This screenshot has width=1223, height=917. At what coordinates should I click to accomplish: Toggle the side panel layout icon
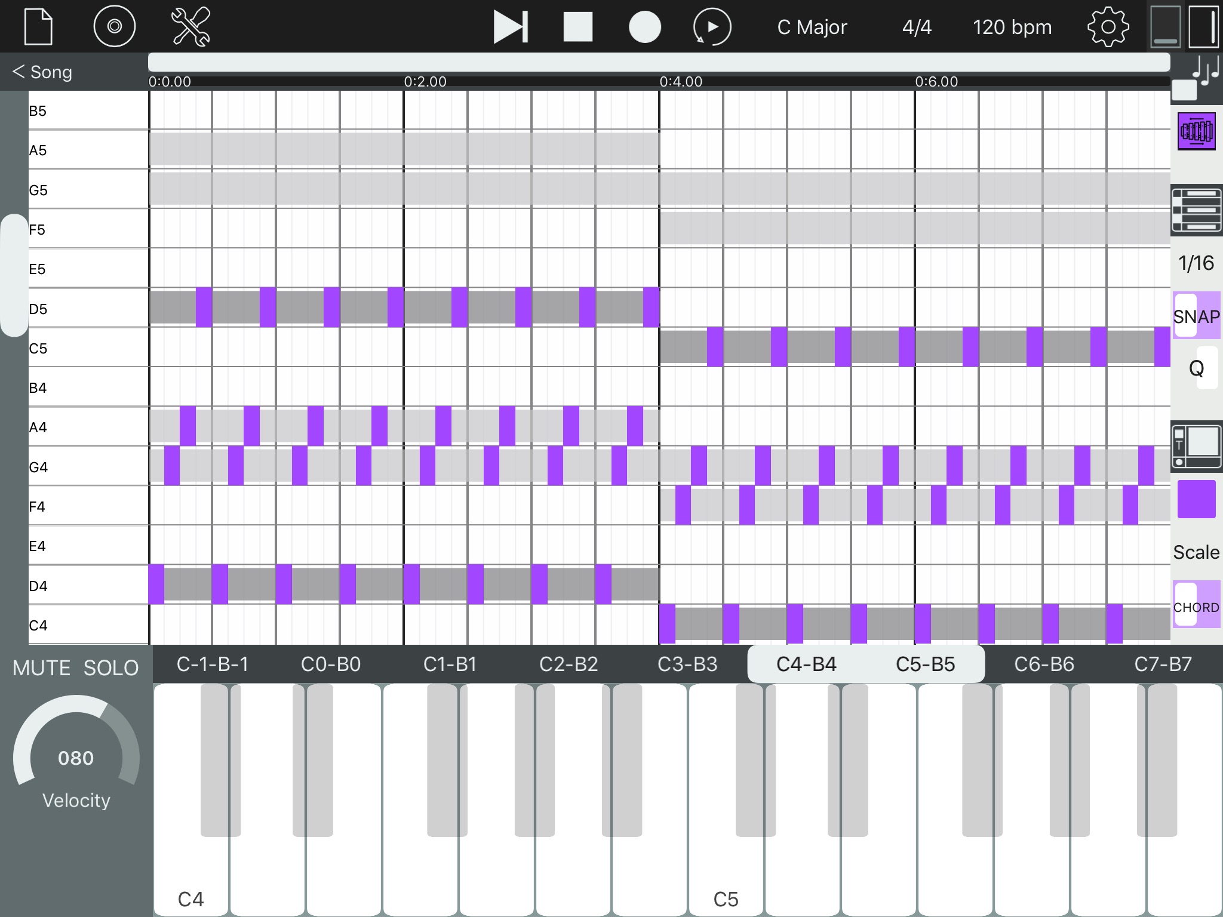(1204, 26)
